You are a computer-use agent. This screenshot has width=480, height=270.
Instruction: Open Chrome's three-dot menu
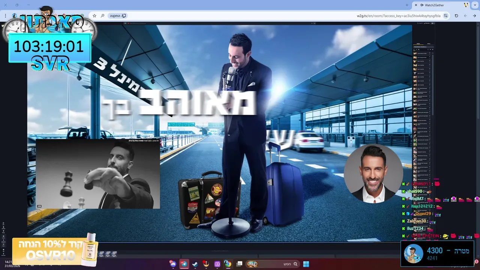click(5, 16)
